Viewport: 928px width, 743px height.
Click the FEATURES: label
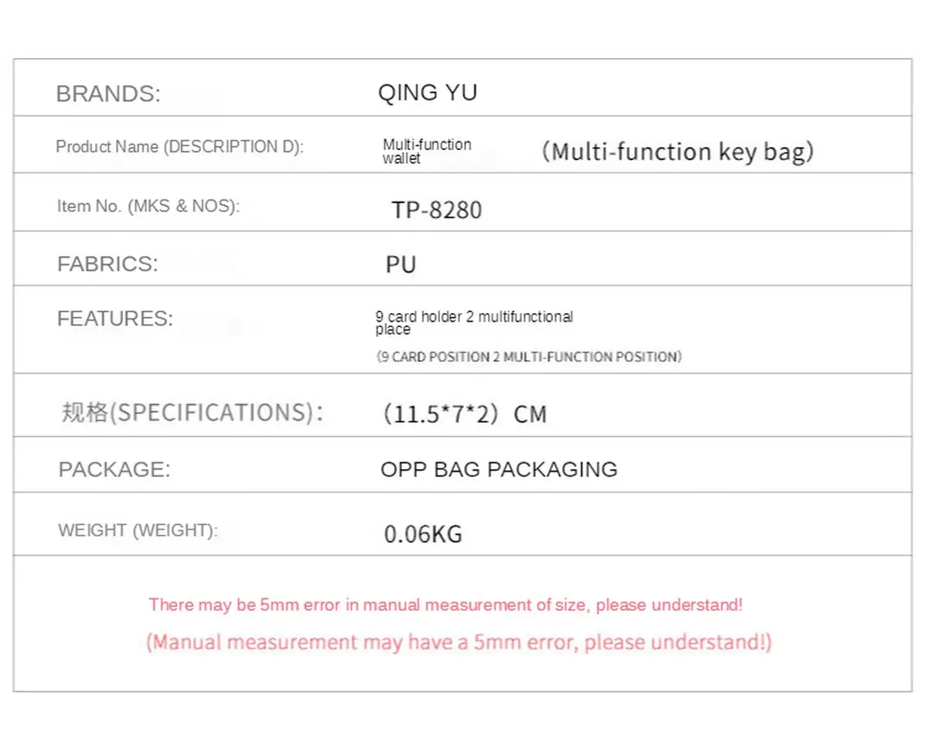(115, 319)
